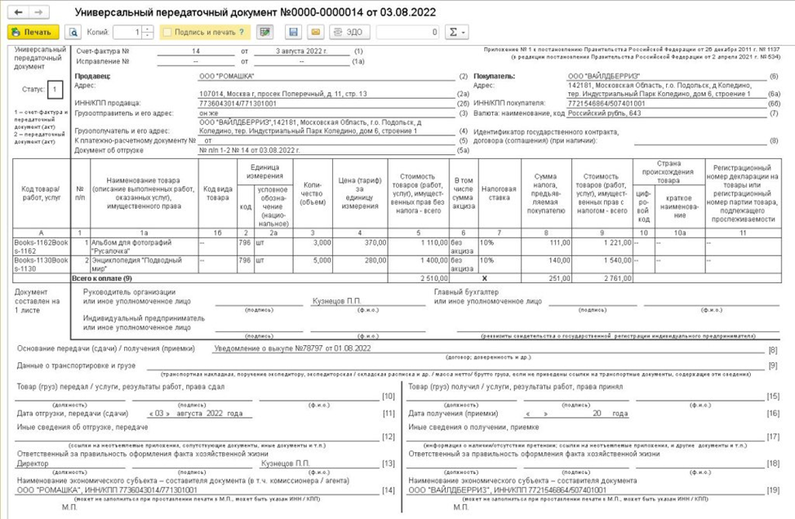Click the edit layout icon in toolbar
Screen dimensions: 795x519
coord(264,33)
